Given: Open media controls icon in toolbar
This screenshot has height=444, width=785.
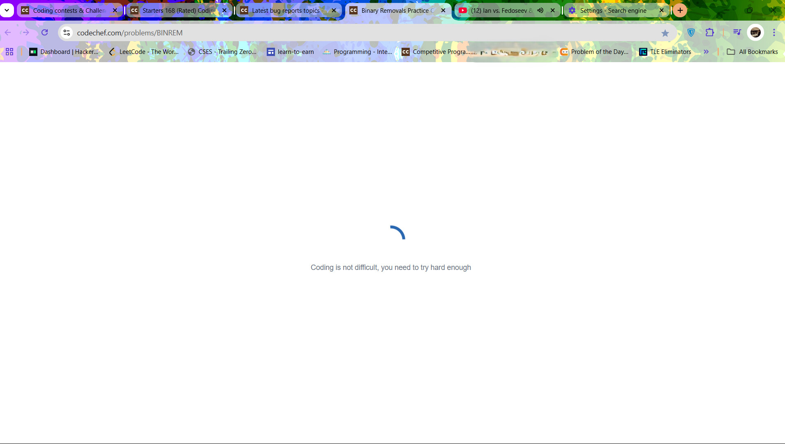Looking at the screenshot, I should coord(737,32).
